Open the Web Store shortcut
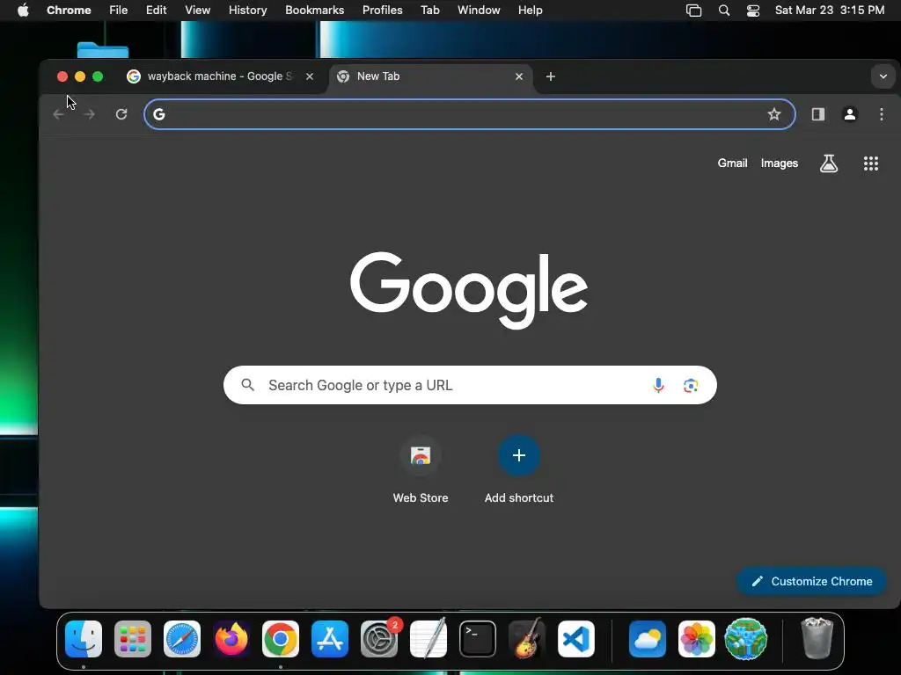The image size is (901, 675). click(x=421, y=469)
